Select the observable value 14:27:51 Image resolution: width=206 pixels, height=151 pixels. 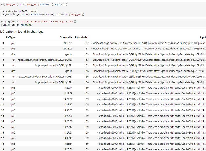pyautogui.click(x=68, y=133)
